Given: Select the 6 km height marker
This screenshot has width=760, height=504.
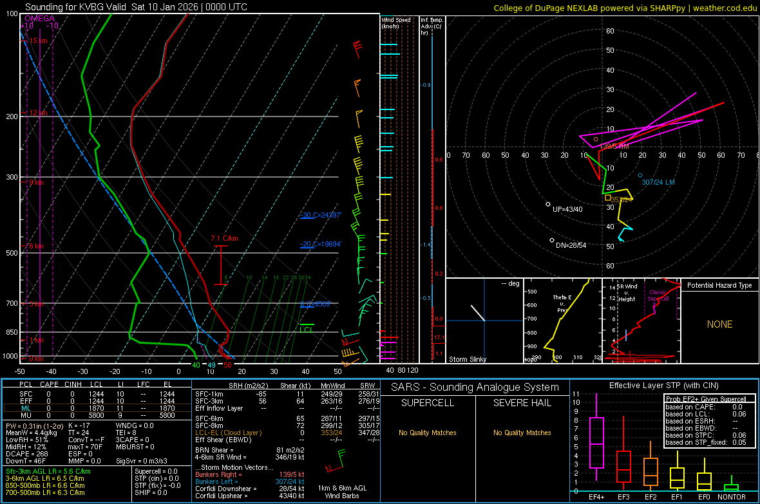Looking at the screenshot, I should click(36, 246).
